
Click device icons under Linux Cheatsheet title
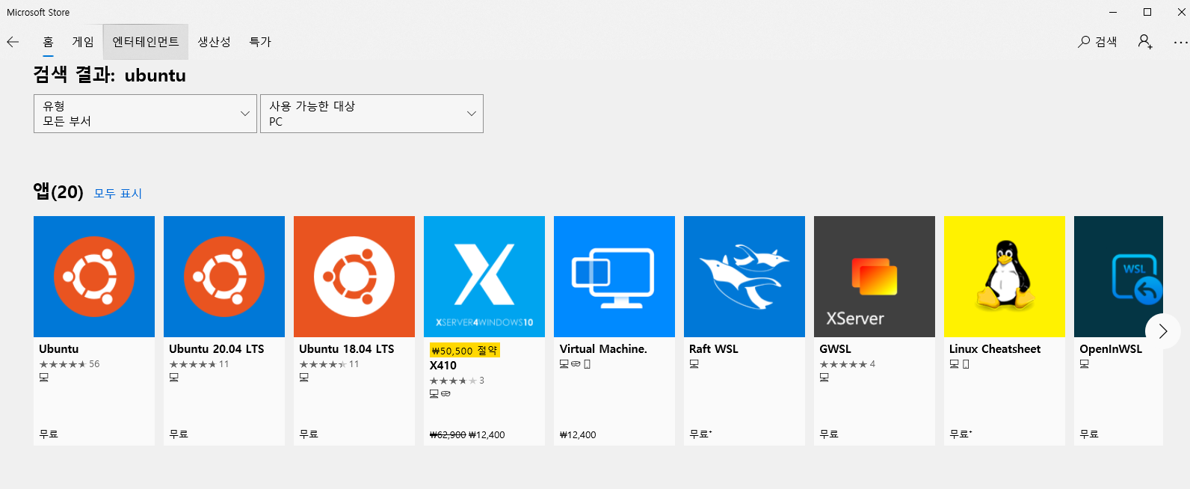click(959, 364)
